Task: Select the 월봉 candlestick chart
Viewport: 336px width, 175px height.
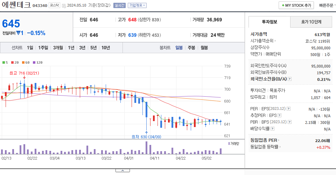Action: (x=204, y=48)
